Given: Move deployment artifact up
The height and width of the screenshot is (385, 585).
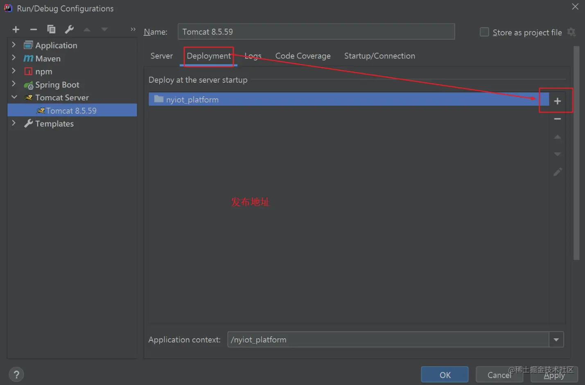Looking at the screenshot, I should click(557, 137).
